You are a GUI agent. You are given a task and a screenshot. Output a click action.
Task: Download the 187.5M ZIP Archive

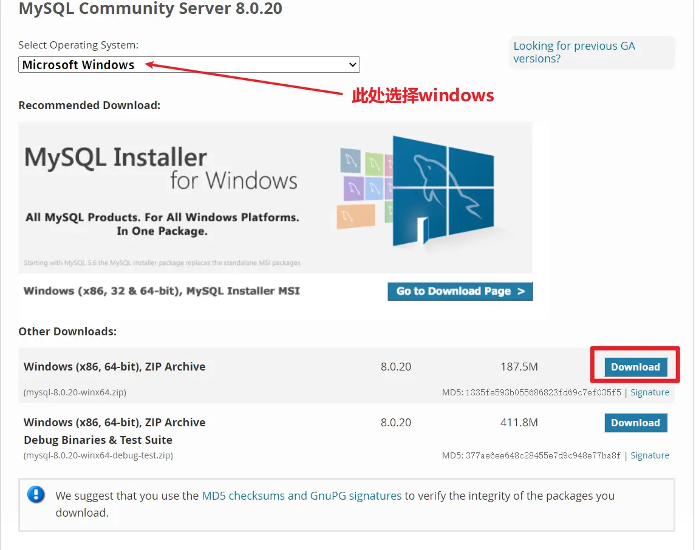coord(636,367)
